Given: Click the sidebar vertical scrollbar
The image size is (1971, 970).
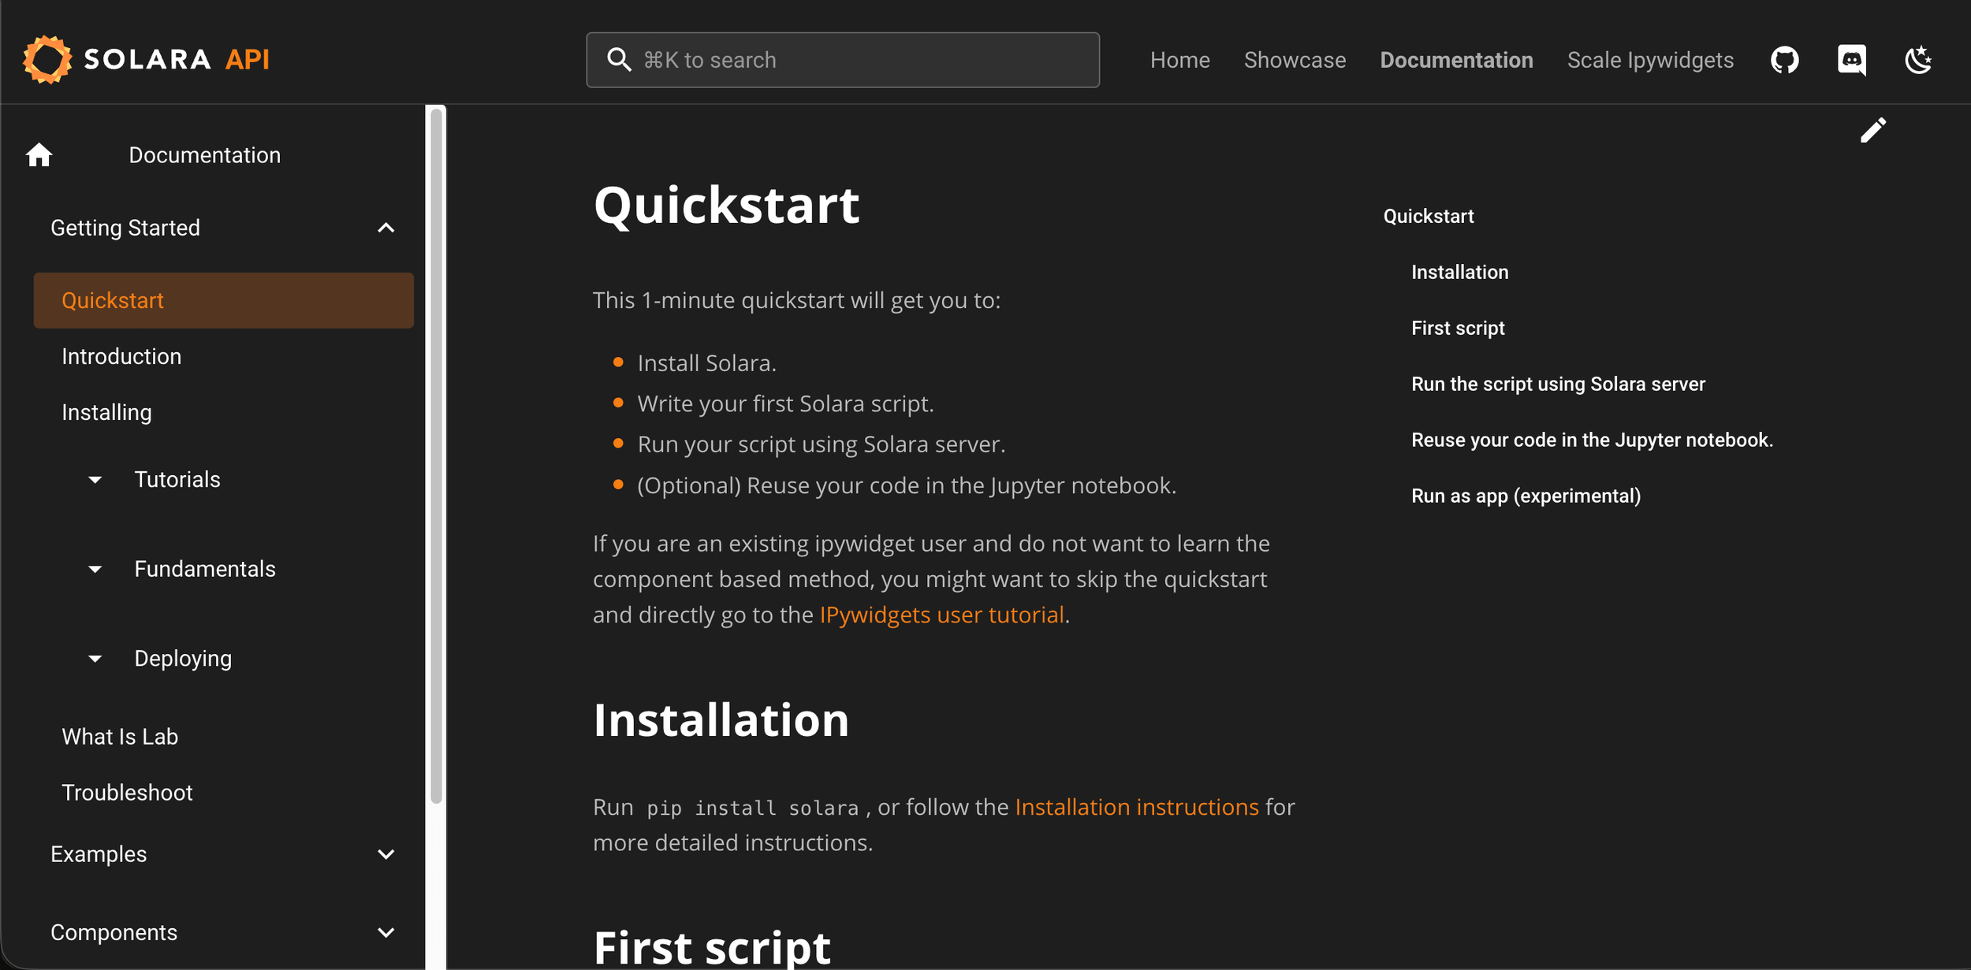Looking at the screenshot, I should click(x=436, y=457).
